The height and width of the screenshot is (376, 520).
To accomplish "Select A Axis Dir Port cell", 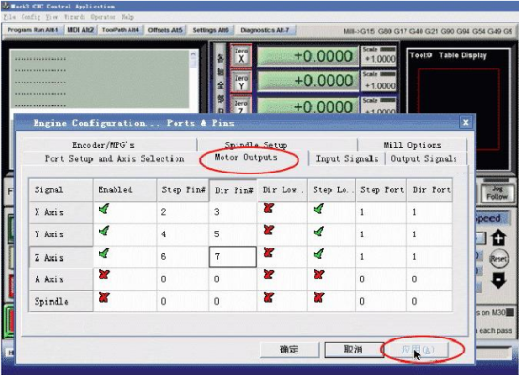I will click(430, 278).
